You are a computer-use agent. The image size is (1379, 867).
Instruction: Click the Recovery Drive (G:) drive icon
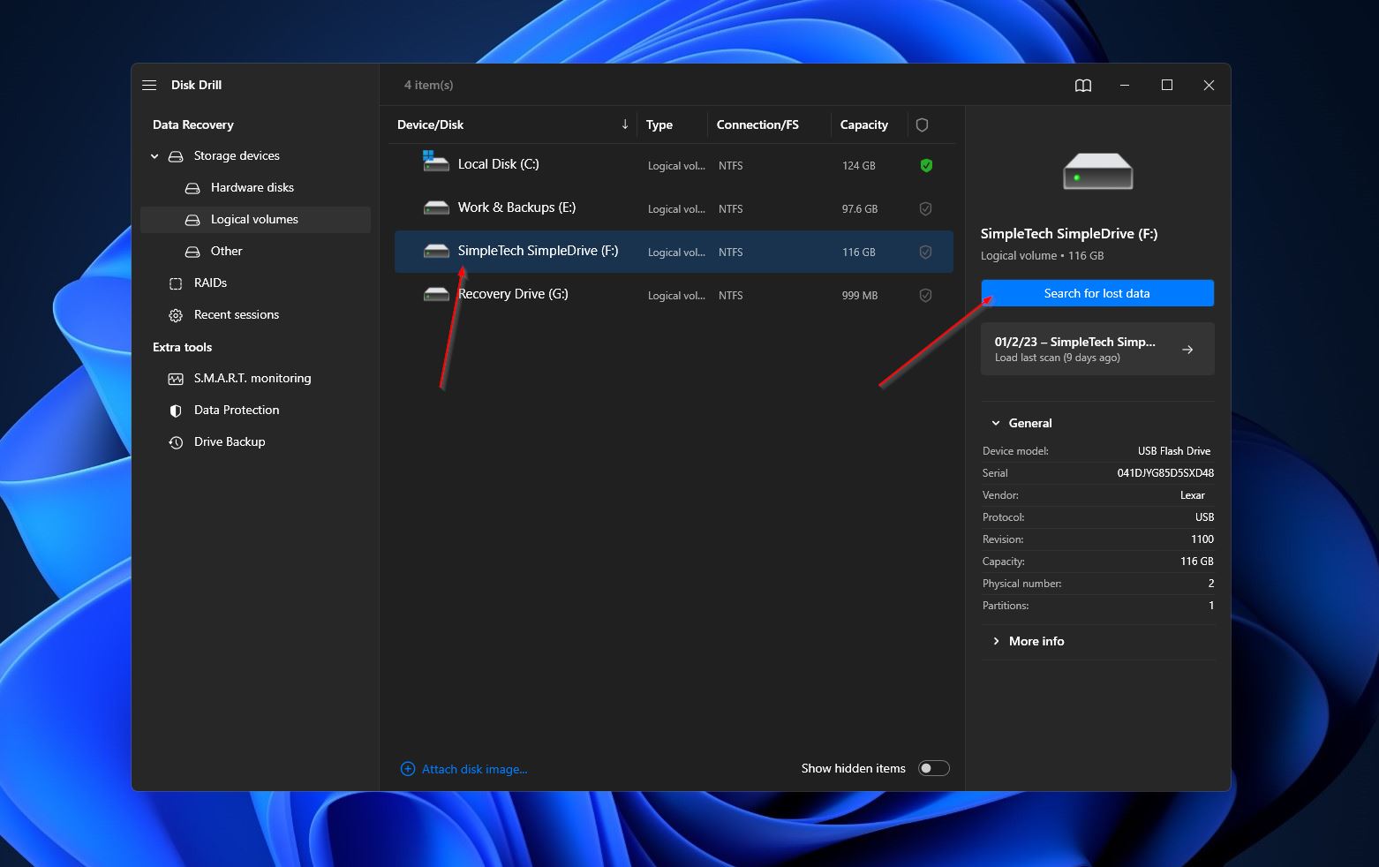436,294
